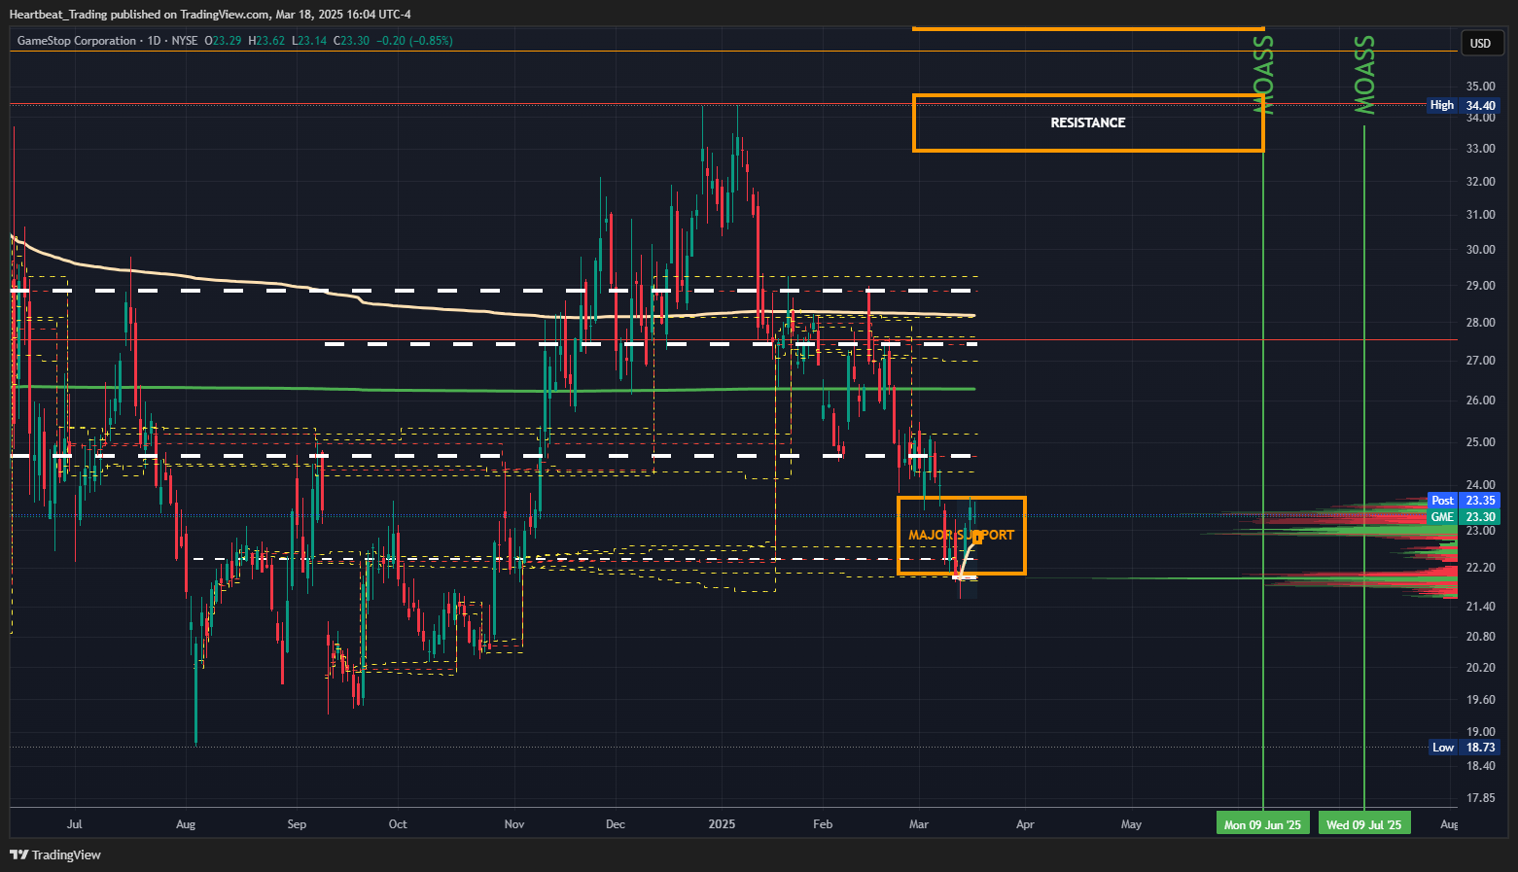The height and width of the screenshot is (872, 1518).
Task: Click the Jul label on time axis
Action: 74,824
